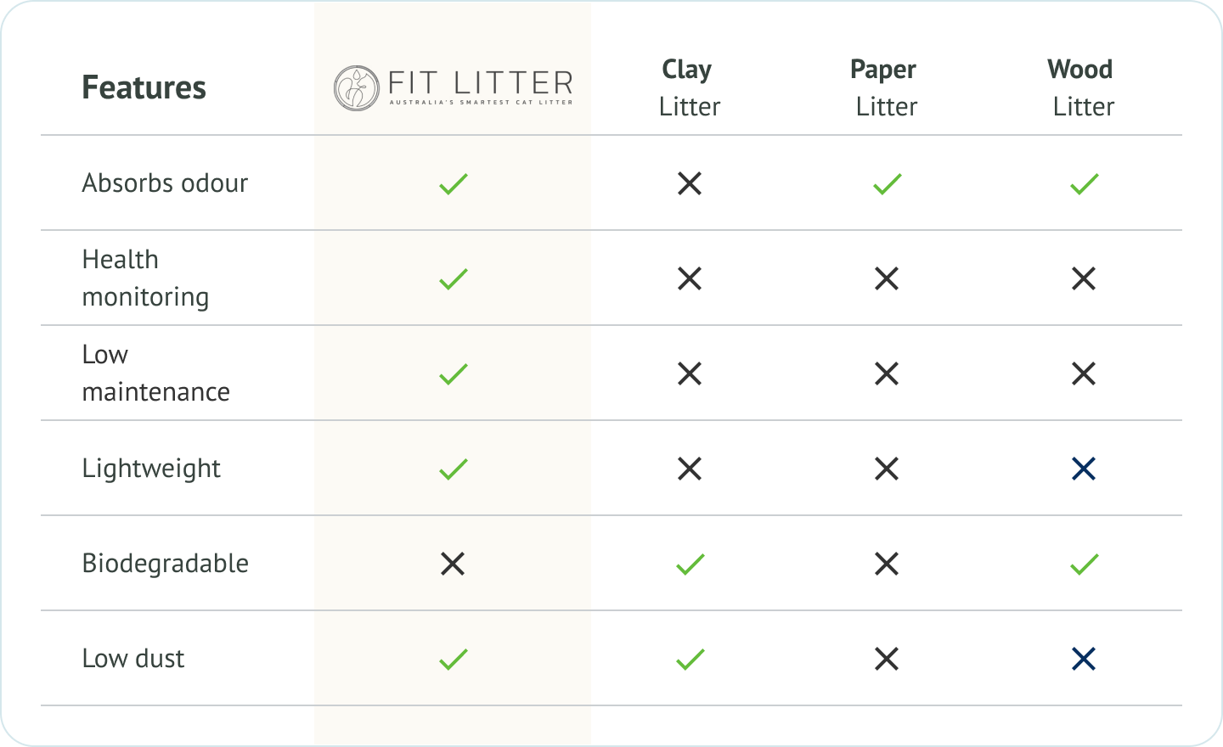Select the Wood Litter column header
The height and width of the screenshot is (747, 1223).
coord(1083,87)
